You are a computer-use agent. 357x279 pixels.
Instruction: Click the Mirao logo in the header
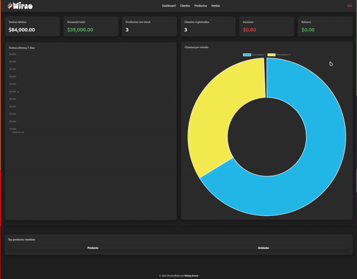tap(20, 6)
